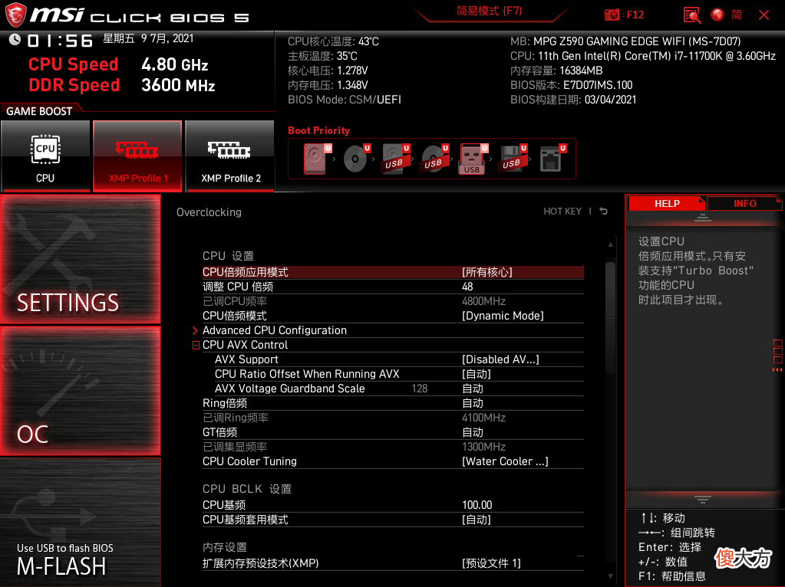Change CPU基频套用模式 自动 option
This screenshot has width=785, height=587.
(x=476, y=520)
